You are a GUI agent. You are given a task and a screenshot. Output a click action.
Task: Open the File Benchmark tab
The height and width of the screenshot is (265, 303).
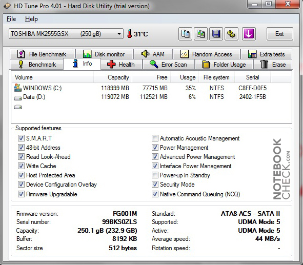coord(43,54)
